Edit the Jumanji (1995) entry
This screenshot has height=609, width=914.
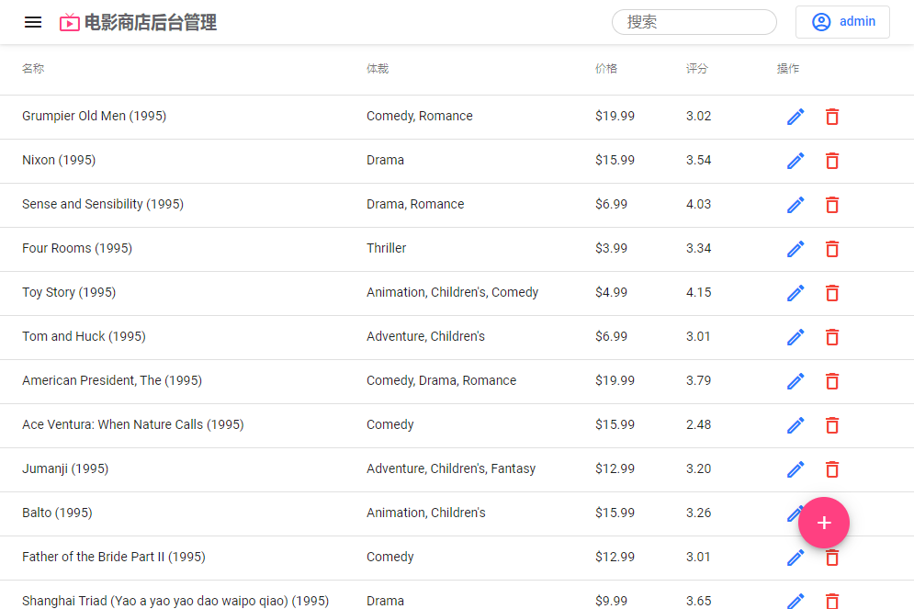click(x=796, y=469)
